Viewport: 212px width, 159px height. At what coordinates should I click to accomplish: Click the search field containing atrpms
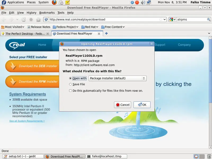(192, 19)
